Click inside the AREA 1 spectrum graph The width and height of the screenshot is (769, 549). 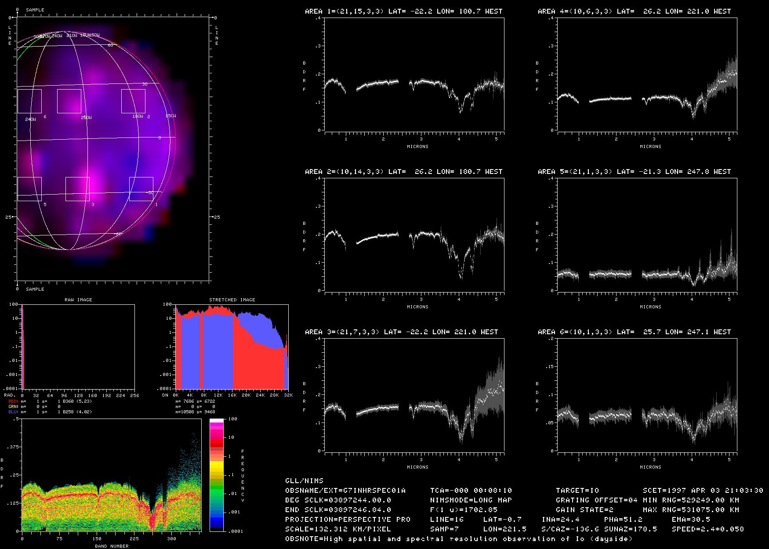414,74
